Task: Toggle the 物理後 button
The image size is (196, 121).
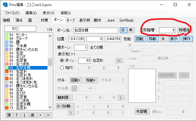Action: click(x=184, y=30)
